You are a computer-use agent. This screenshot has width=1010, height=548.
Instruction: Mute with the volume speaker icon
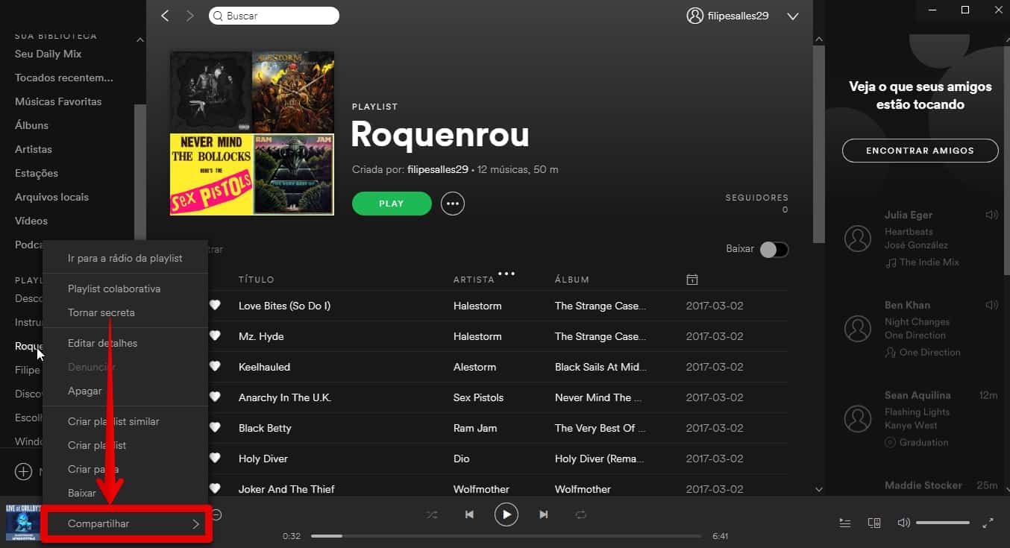pos(903,523)
